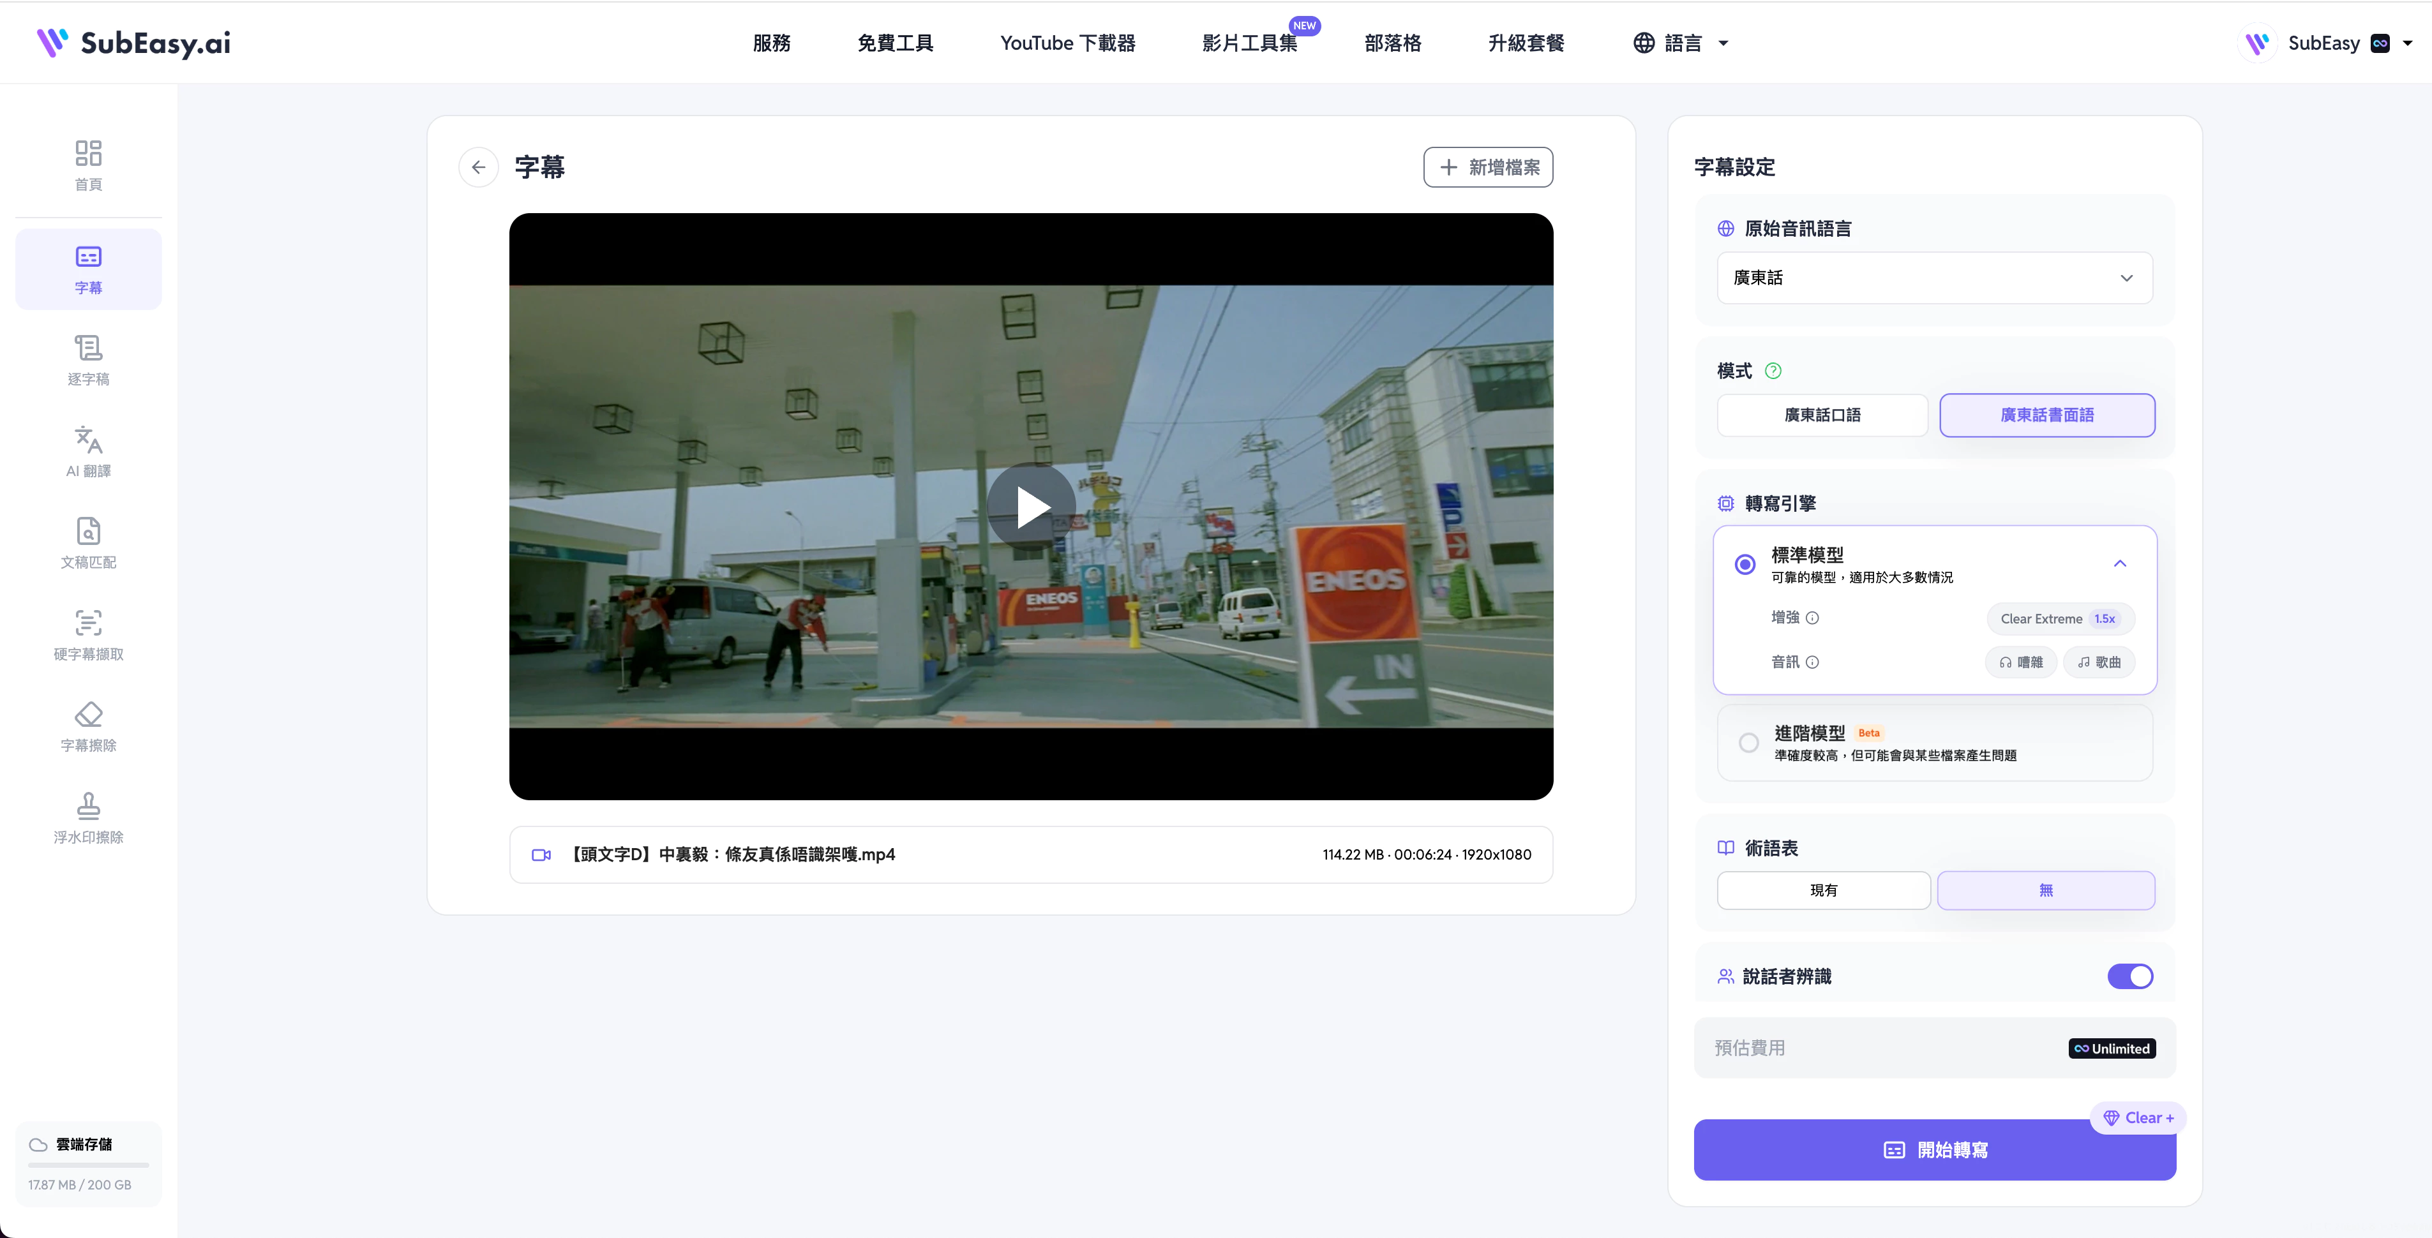
Task: Click the SubEasy.ai logo
Action: [133, 43]
